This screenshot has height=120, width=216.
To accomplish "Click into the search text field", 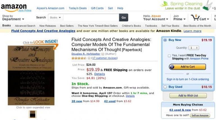I will [x=90, y=18].
